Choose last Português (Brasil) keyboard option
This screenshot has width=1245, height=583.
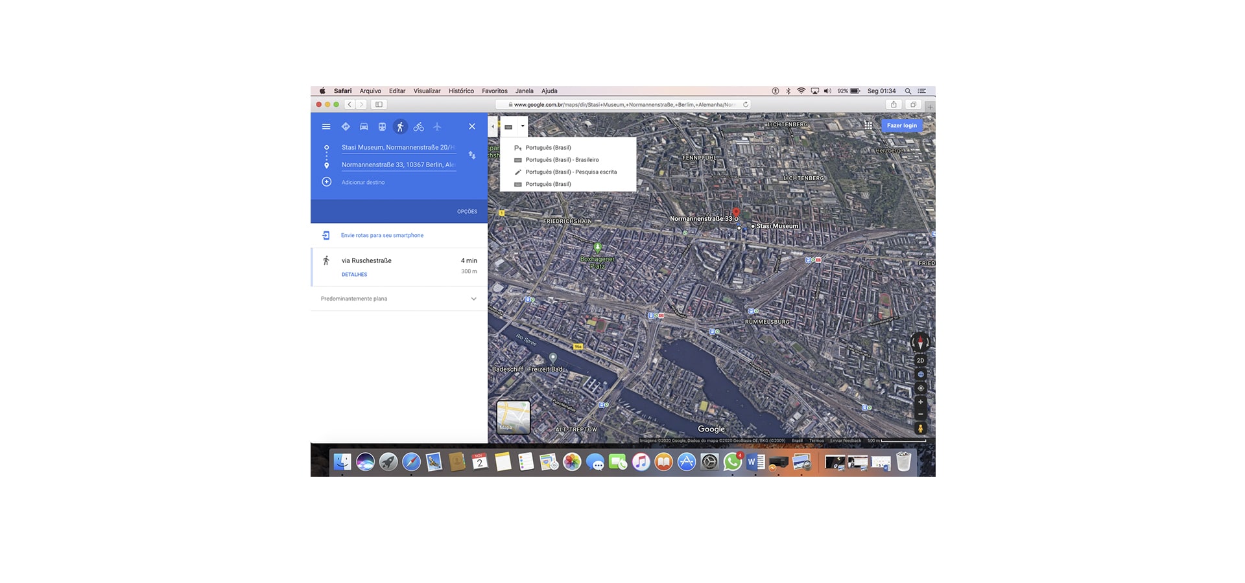[x=568, y=185]
